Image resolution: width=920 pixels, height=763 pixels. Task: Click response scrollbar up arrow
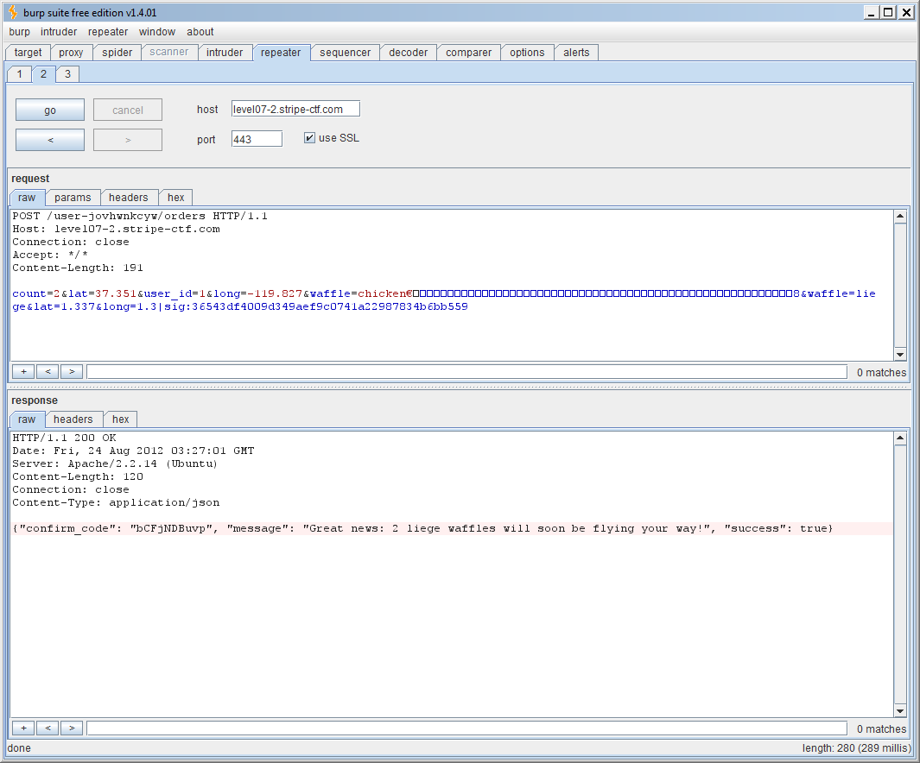[x=900, y=438]
